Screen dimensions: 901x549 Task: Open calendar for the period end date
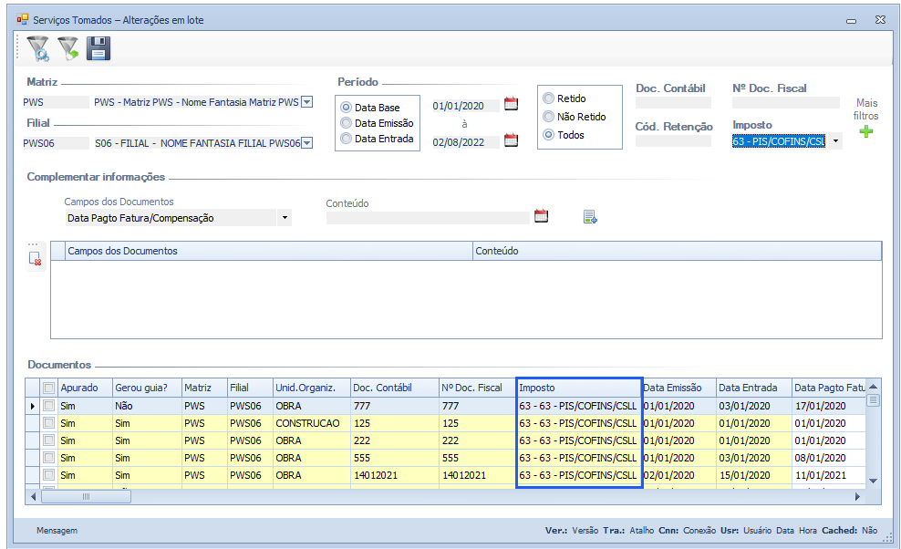(x=511, y=140)
